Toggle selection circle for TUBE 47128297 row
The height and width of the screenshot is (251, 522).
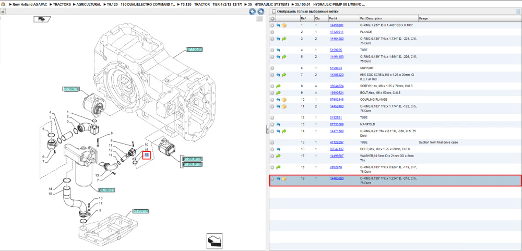[x=272, y=142]
